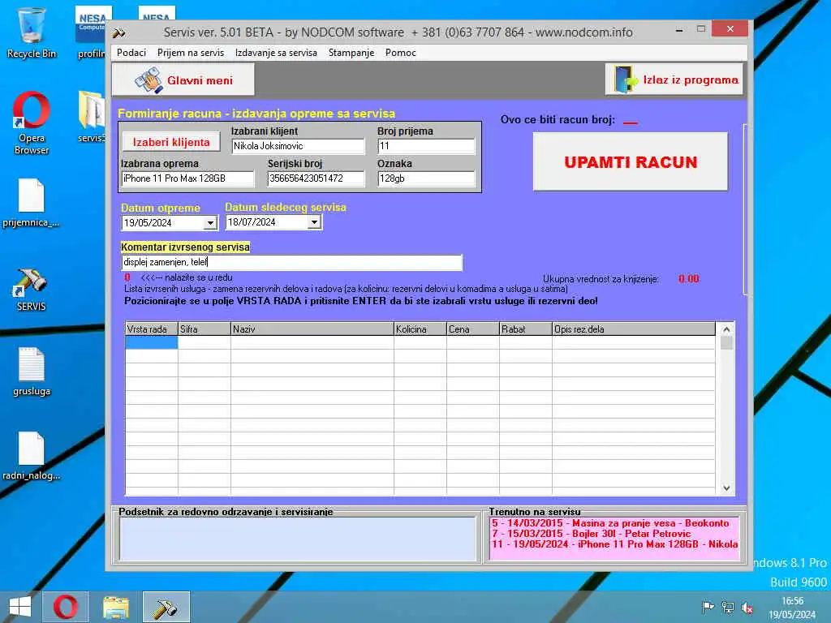Open the Stampanje menu

pos(351,53)
